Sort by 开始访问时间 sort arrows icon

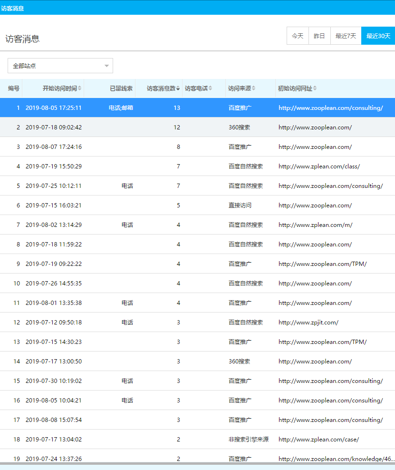(x=80, y=88)
